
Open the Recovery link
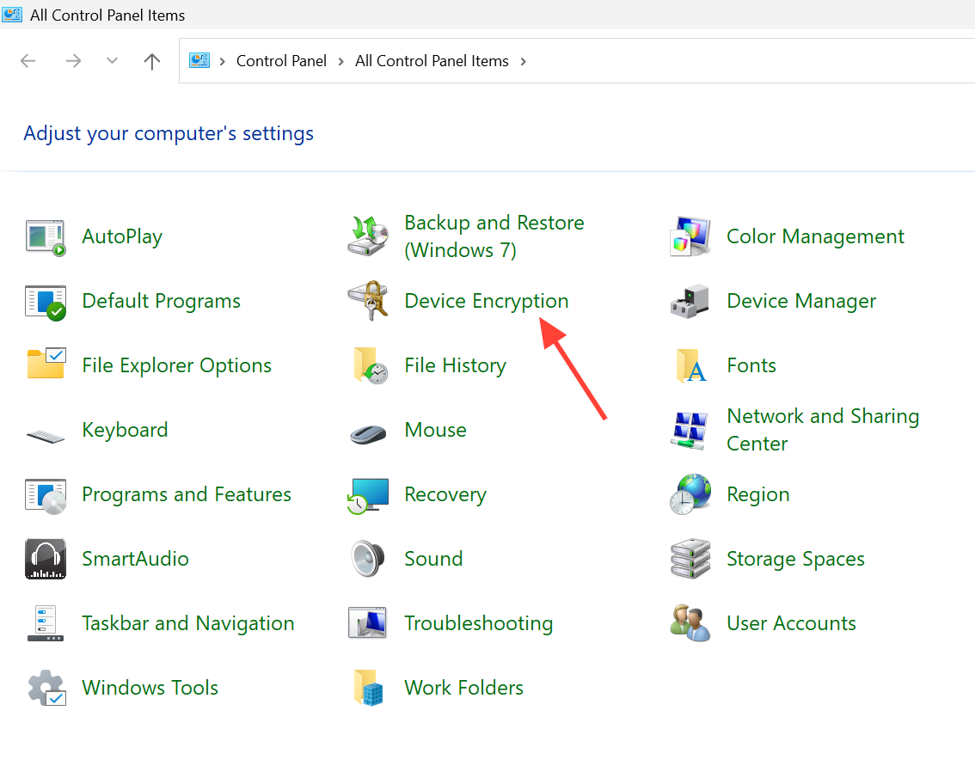pyautogui.click(x=445, y=495)
